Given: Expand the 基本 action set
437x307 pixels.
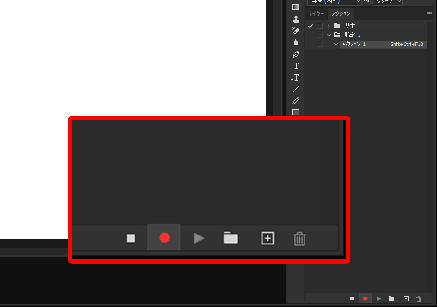Looking at the screenshot, I should tap(329, 26).
